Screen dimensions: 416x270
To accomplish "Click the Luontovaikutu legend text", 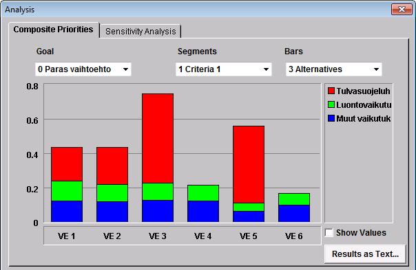I will tap(364, 105).
